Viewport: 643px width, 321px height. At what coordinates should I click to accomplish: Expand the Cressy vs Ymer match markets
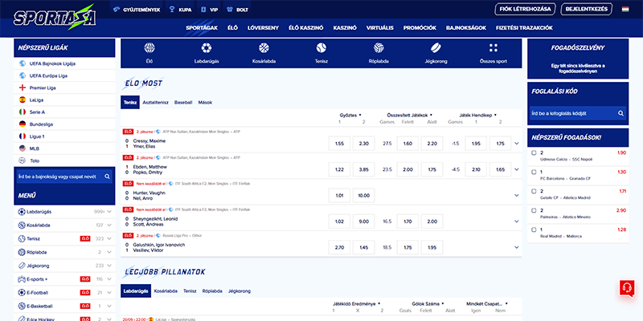[516, 144]
